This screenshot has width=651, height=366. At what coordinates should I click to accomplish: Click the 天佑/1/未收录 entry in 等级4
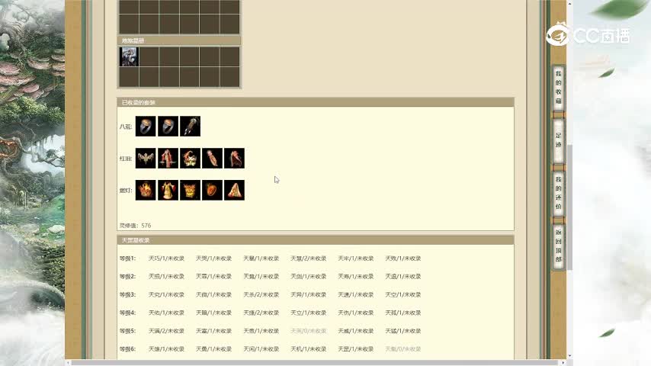(166, 313)
